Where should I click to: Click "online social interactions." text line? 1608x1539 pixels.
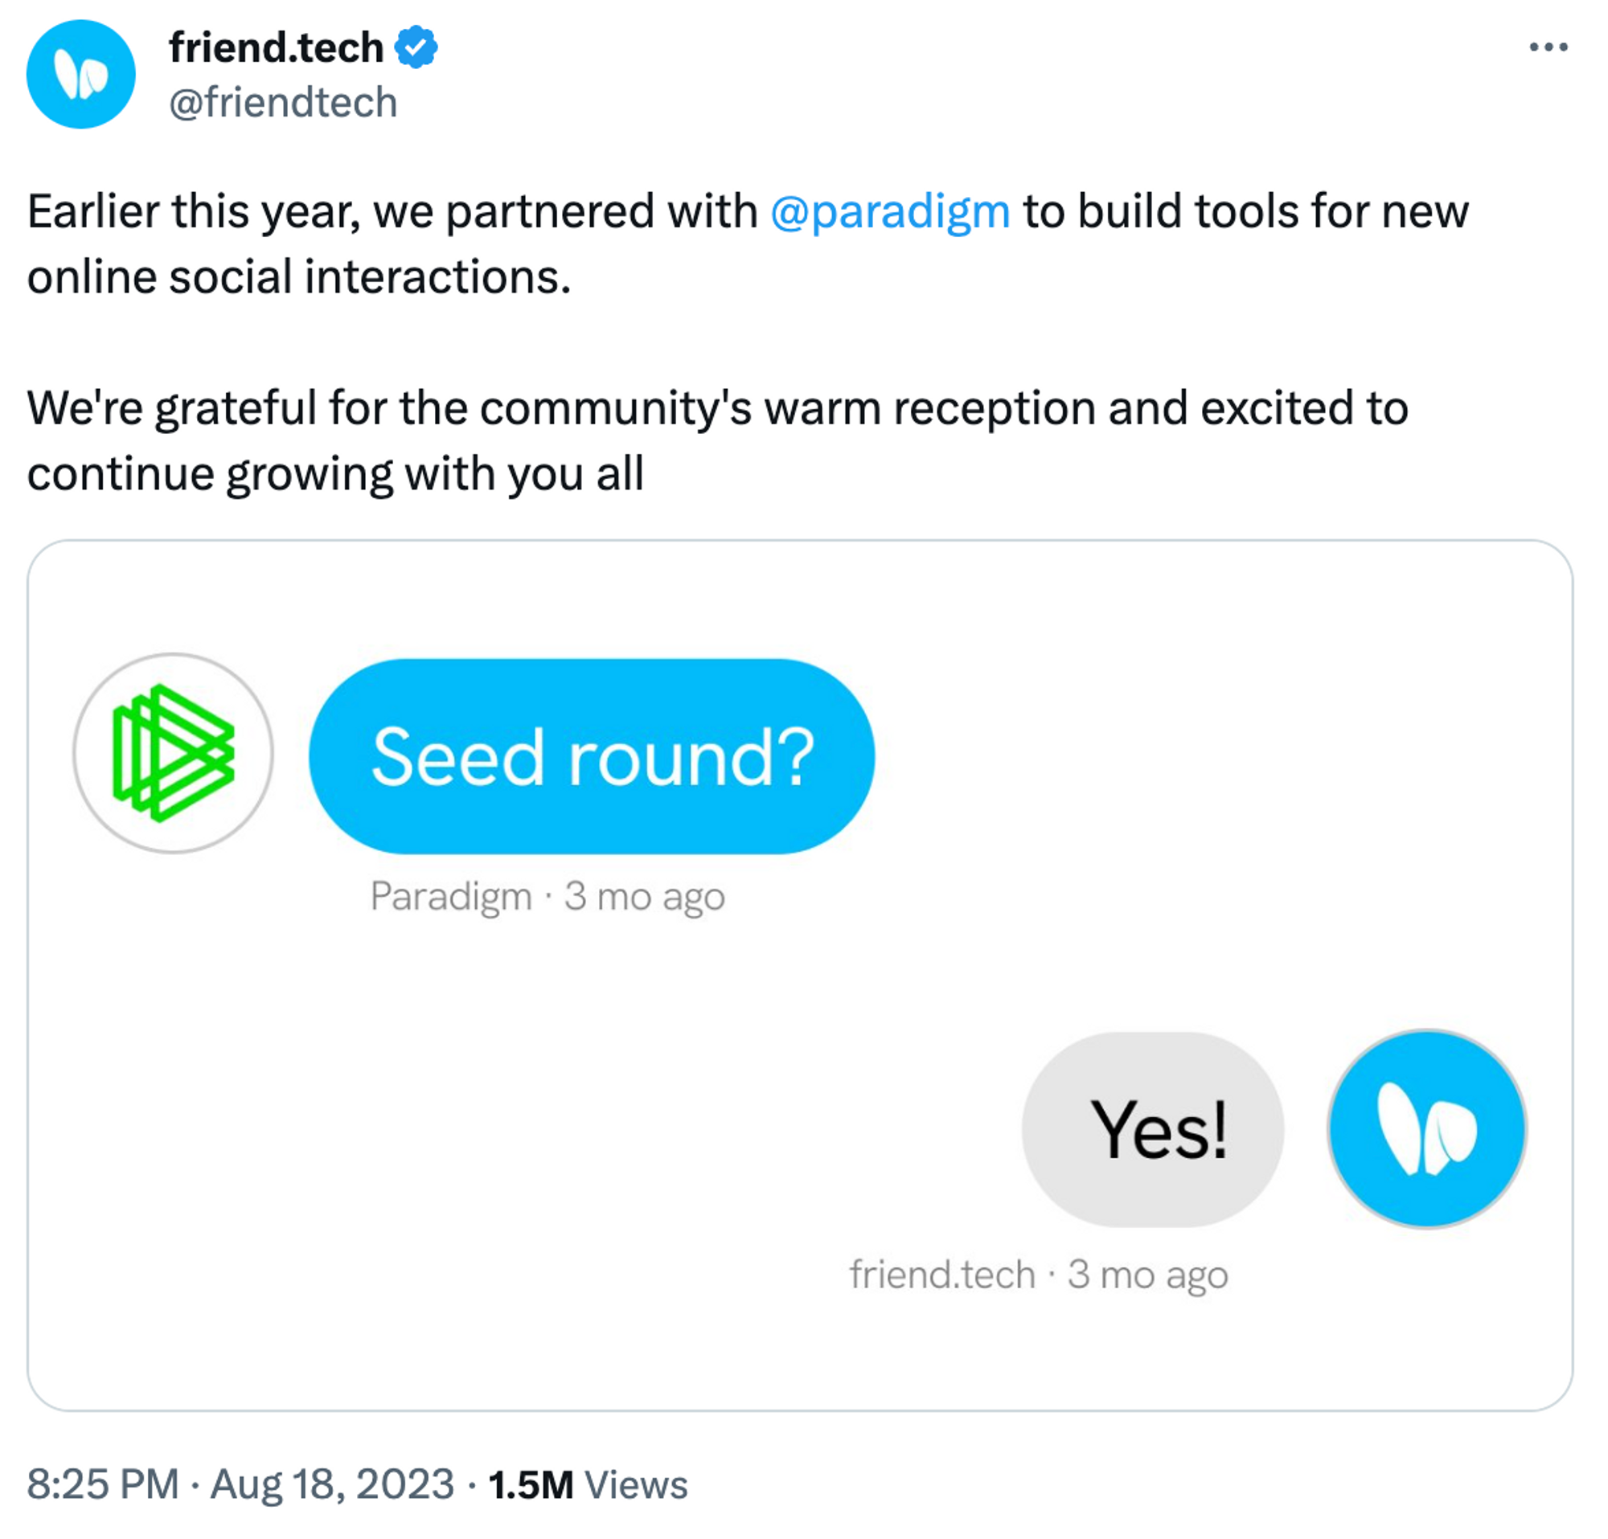point(298,277)
